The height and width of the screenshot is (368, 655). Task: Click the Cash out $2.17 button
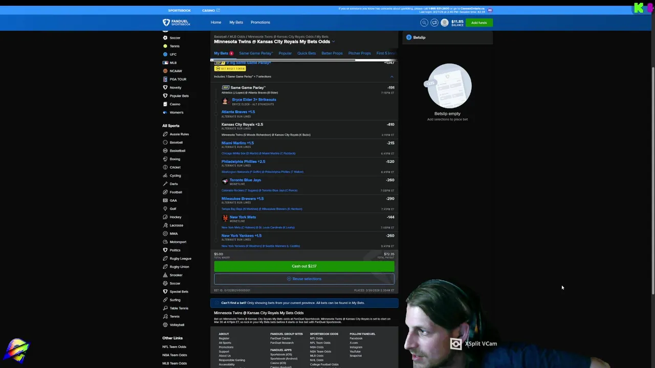304,266
